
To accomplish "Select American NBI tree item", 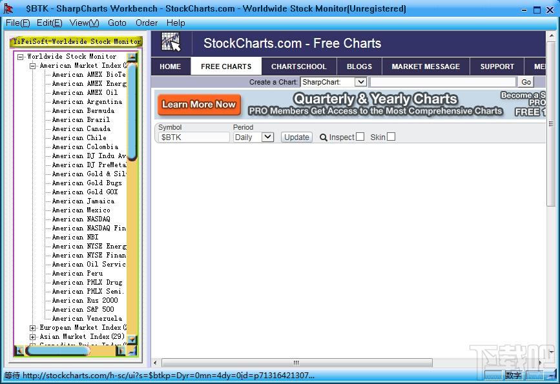I will (x=76, y=237).
